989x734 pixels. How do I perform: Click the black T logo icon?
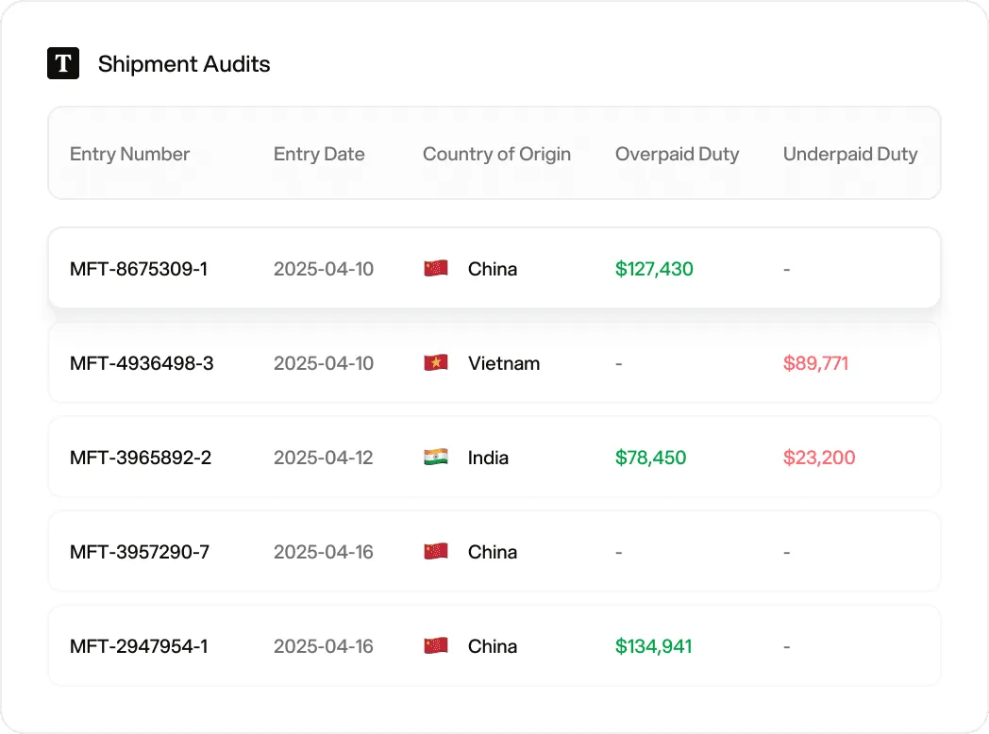coord(63,63)
